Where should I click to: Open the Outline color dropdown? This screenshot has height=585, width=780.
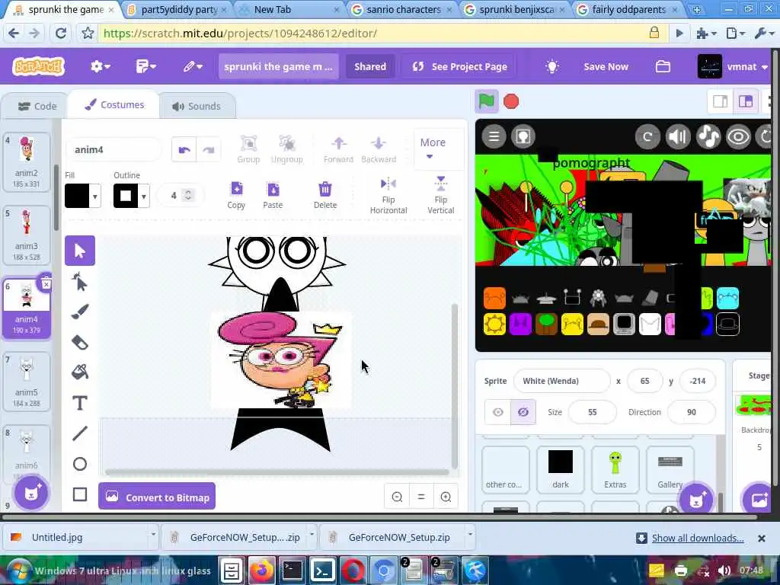click(x=144, y=197)
